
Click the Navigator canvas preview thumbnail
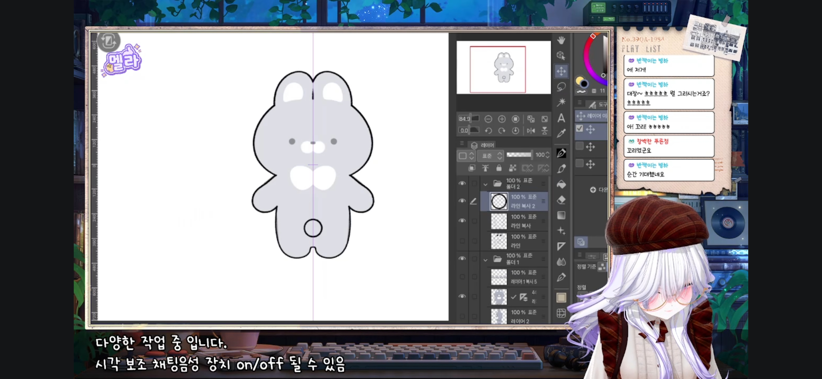coord(503,68)
